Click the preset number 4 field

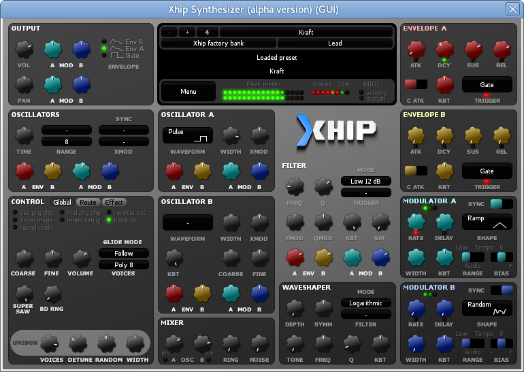click(207, 32)
